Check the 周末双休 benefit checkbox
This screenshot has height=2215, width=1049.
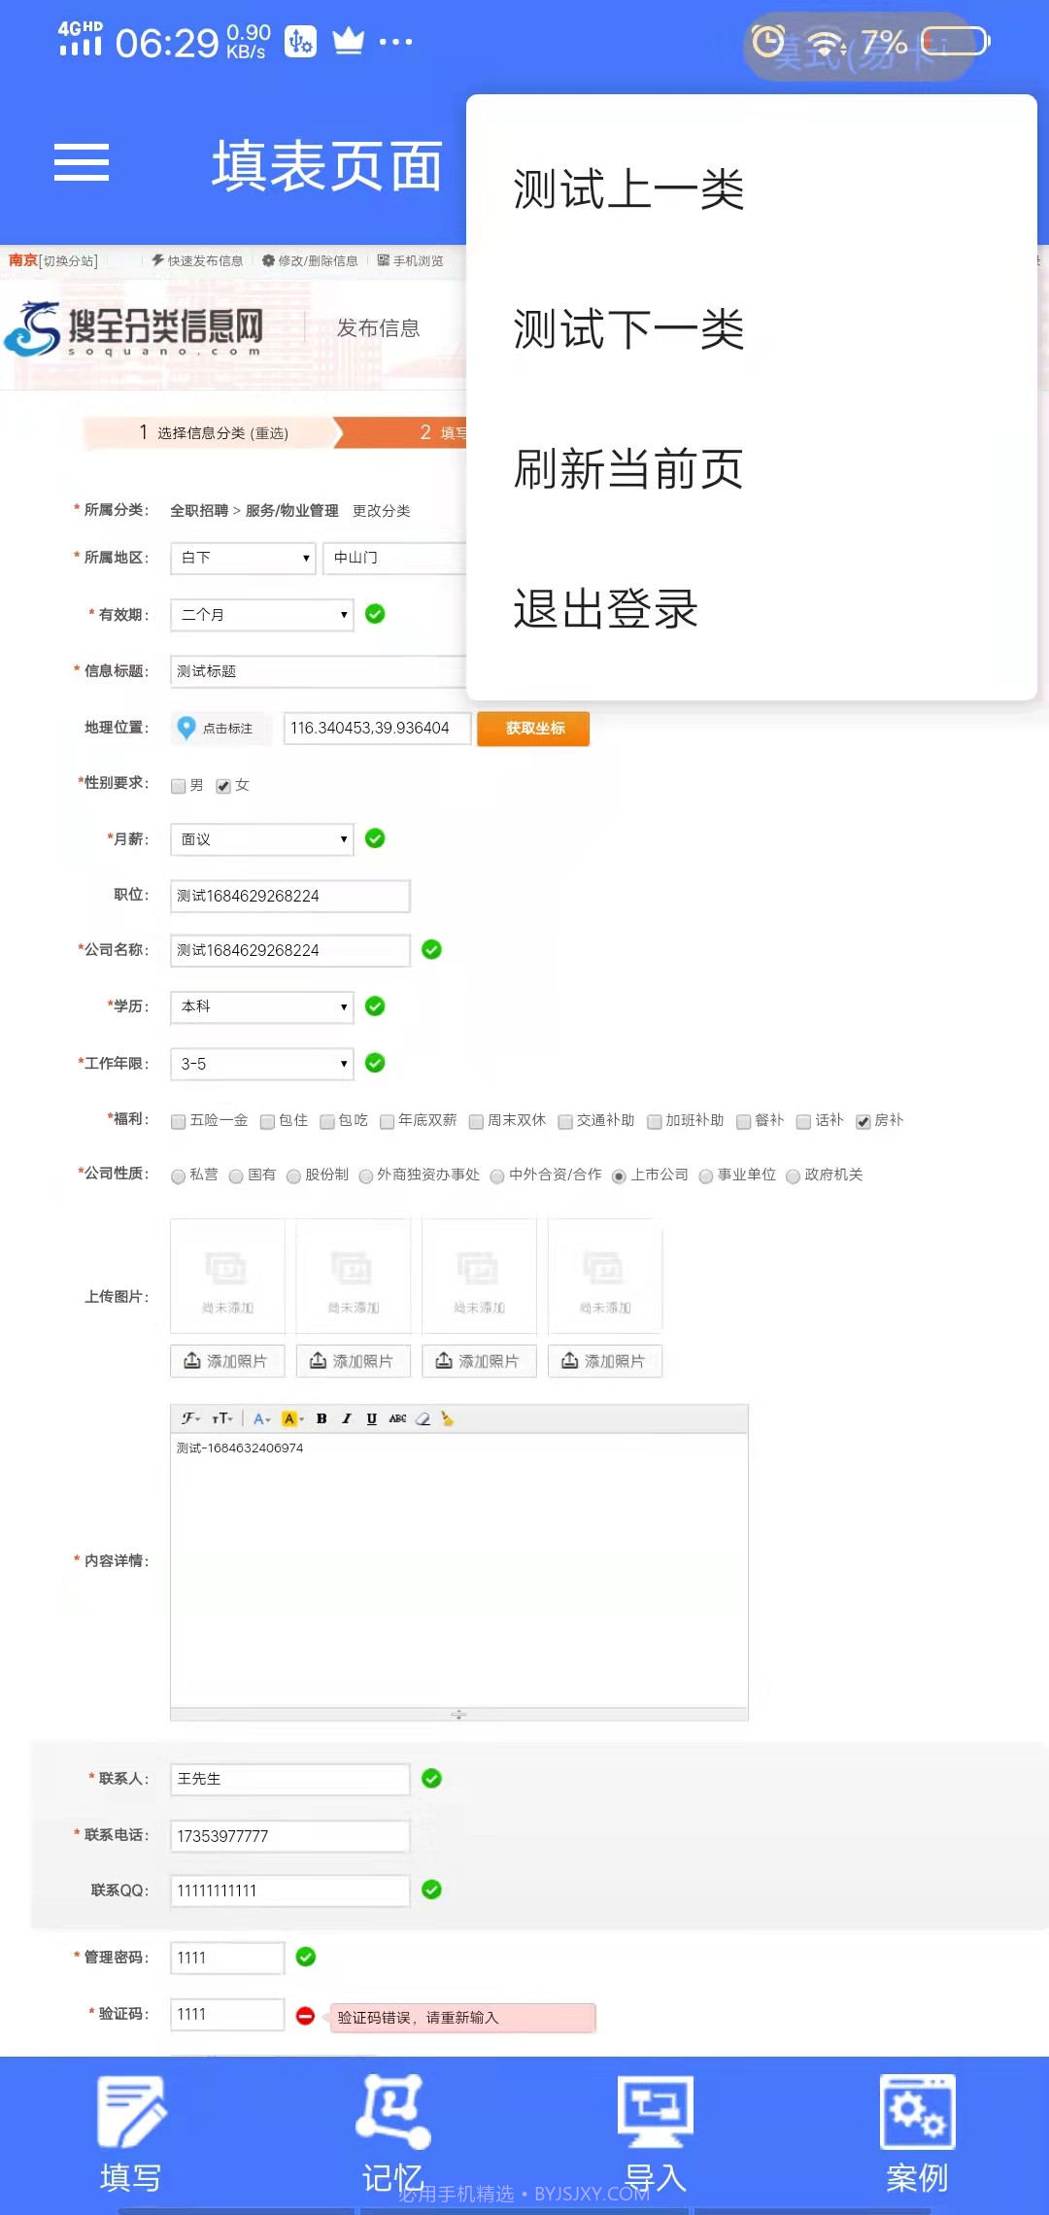point(476,1121)
